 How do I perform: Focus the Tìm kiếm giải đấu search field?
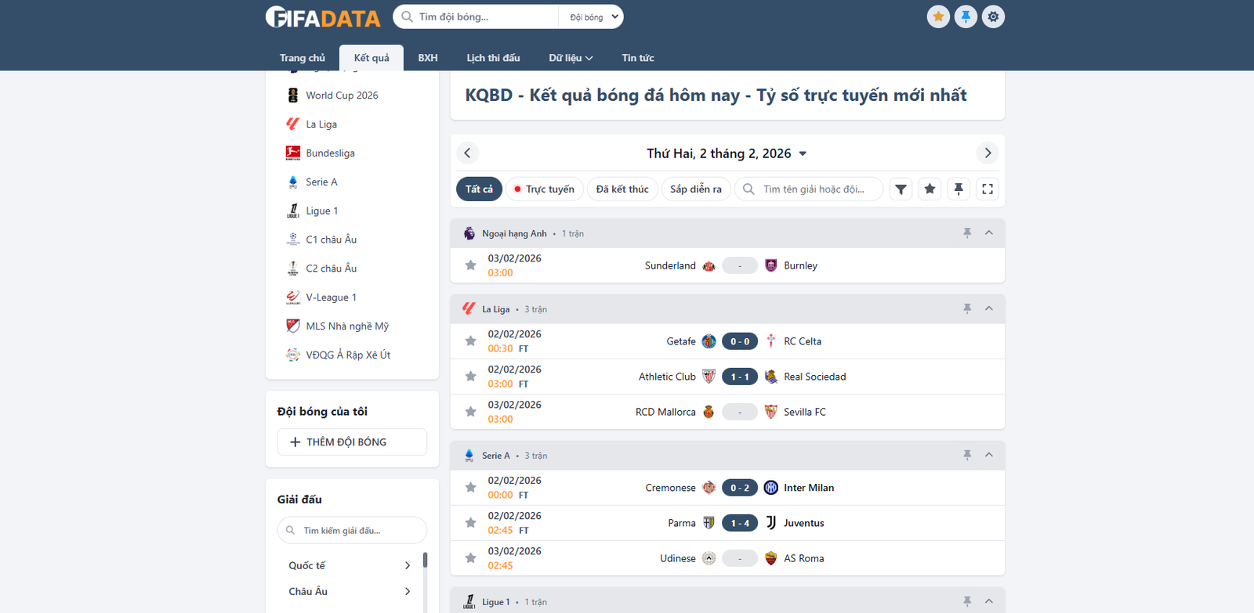pyautogui.click(x=361, y=531)
